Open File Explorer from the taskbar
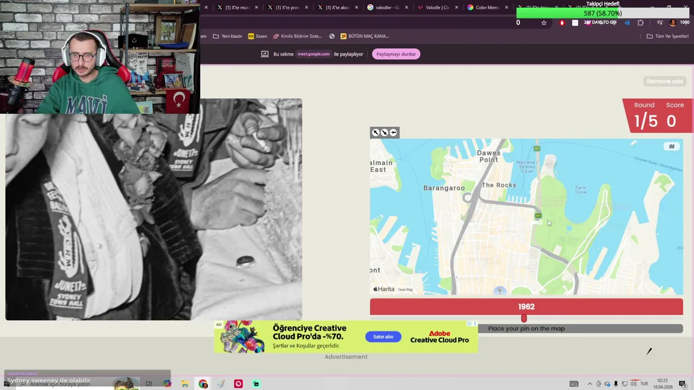694x390 pixels. (x=185, y=384)
